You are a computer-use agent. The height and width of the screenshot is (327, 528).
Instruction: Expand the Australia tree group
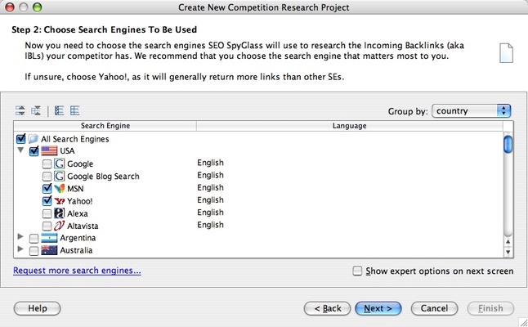pos(20,249)
